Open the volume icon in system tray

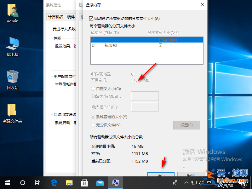point(202,182)
